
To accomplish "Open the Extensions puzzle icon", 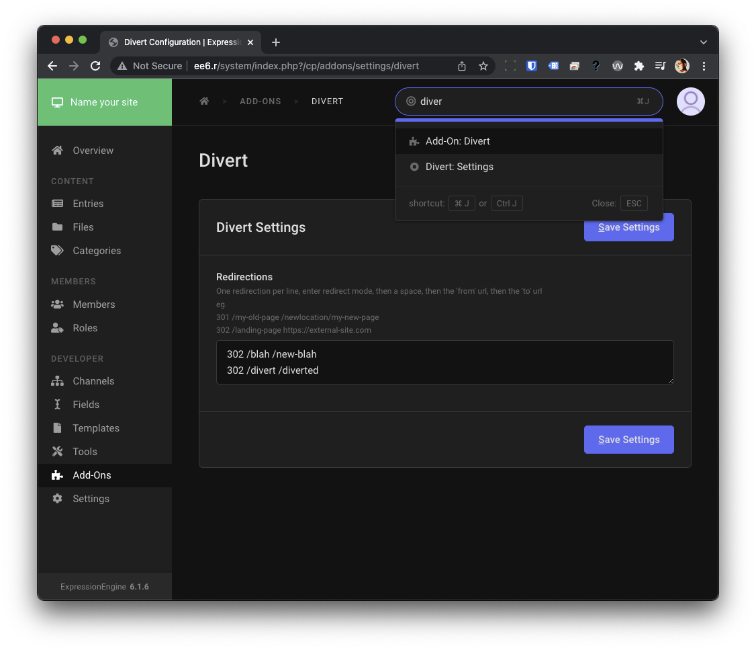I will pos(639,66).
